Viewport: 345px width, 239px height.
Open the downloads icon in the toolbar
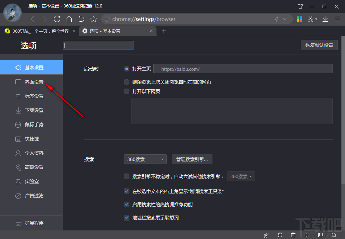(325, 19)
